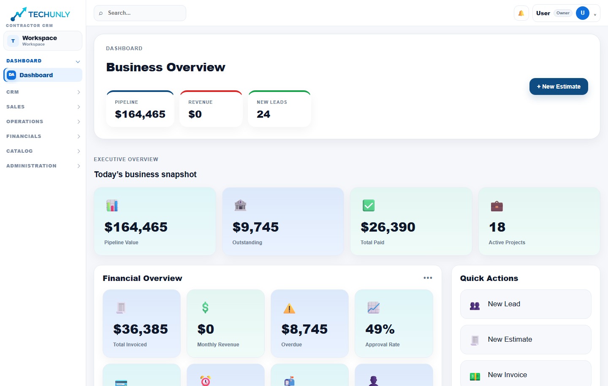Click the Today's business snapshot heading
This screenshot has width=608, height=386.
[x=145, y=174]
